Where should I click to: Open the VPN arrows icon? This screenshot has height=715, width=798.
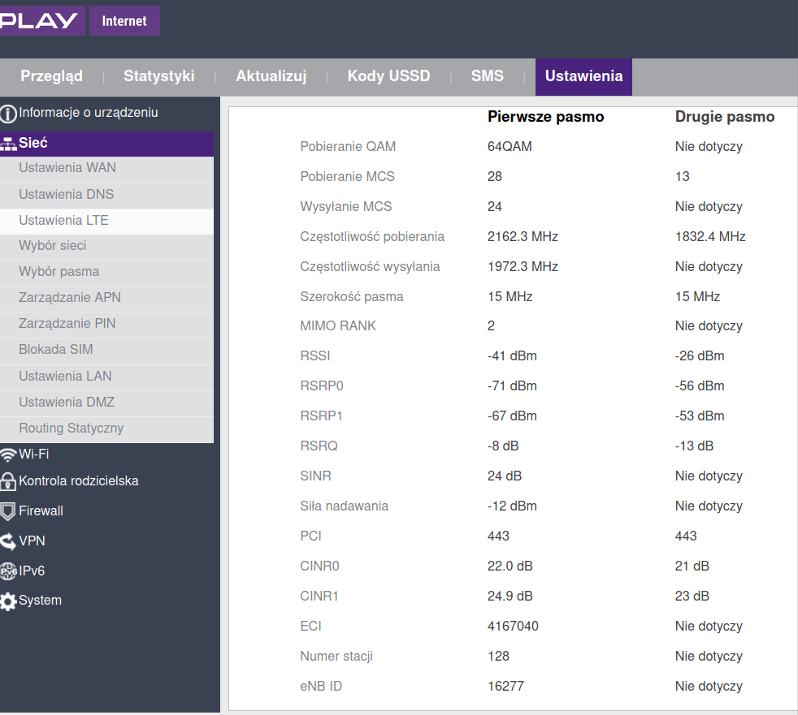pos(9,541)
